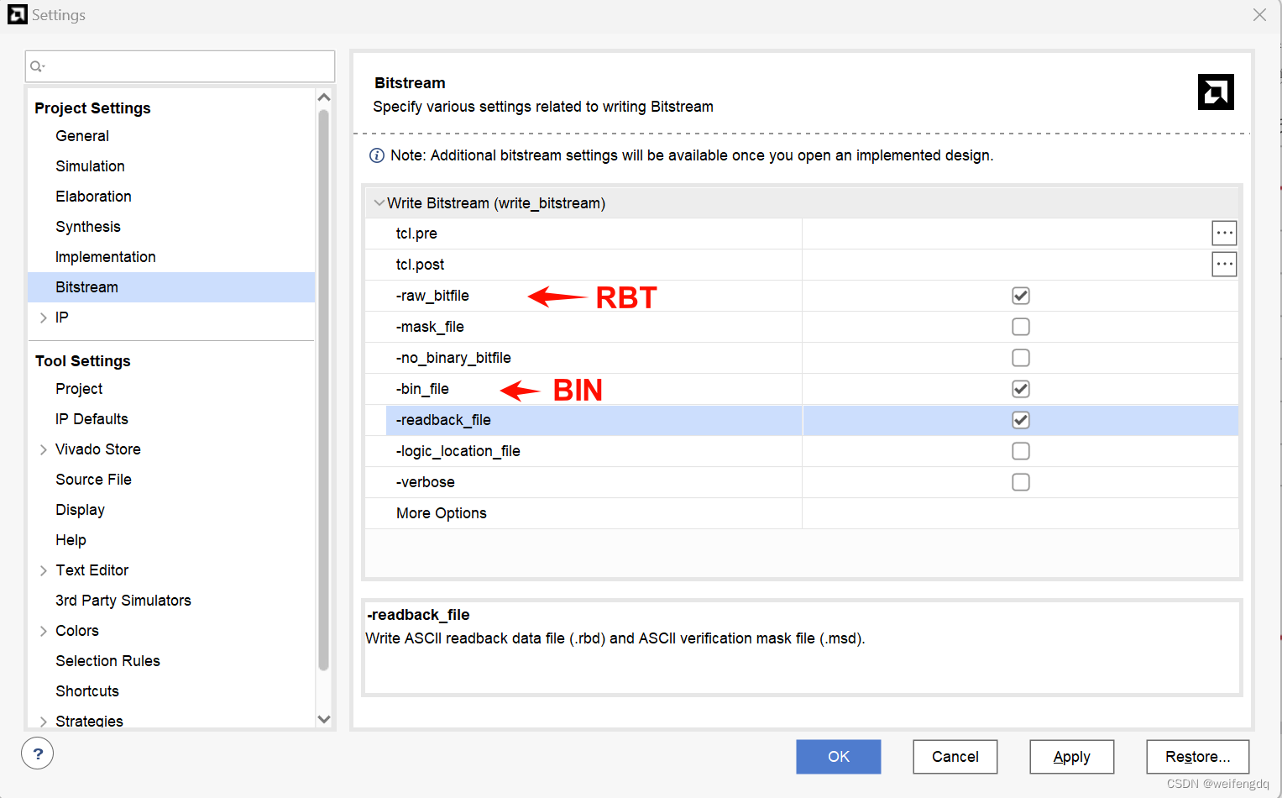This screenshot has height=798, width=1282.
Task: Open General project settings
Action: point(82,136)
